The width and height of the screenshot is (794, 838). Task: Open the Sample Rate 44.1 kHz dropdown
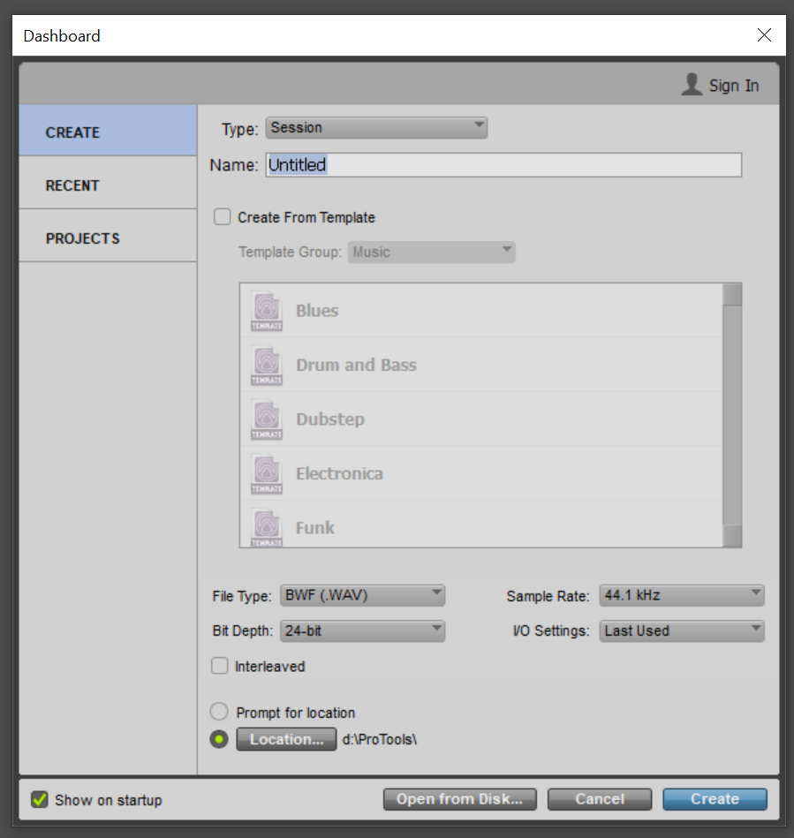(x=682, y=595)
